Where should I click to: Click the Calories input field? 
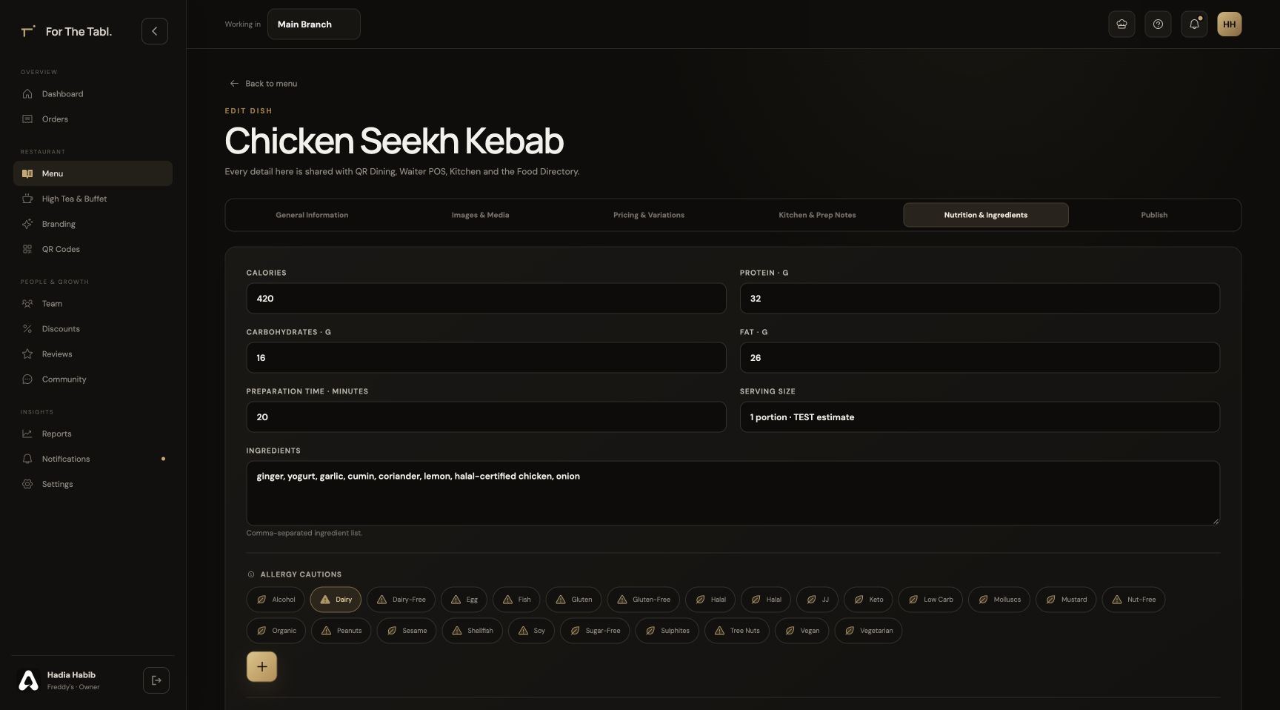tap(486, 299)
